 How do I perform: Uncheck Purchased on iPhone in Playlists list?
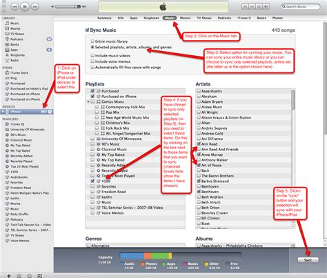click(92, 97)
